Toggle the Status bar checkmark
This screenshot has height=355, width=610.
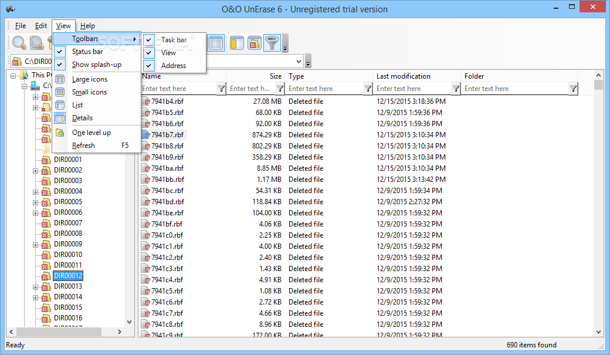(59, 52)
